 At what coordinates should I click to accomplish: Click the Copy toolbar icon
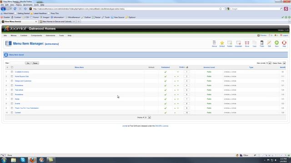coord(255,43)
